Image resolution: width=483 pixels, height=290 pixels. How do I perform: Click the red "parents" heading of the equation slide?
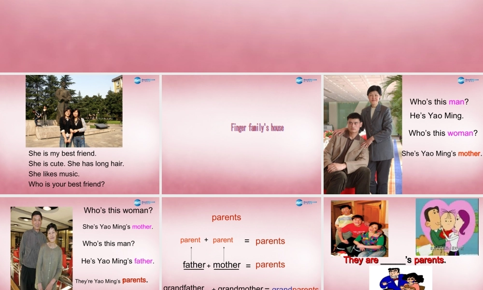[x=227, y=217]
